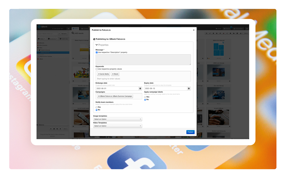The height and width of the screenshot is (178, 286).
Task: Open the Expiry date calendar picker
Action: tap(189, 88)
